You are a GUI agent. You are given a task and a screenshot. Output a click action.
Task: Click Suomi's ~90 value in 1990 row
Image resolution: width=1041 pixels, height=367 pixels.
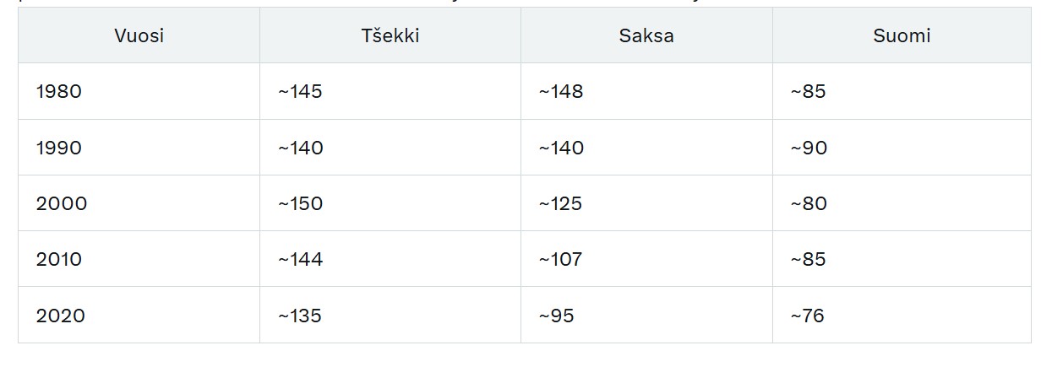[809, 148]
